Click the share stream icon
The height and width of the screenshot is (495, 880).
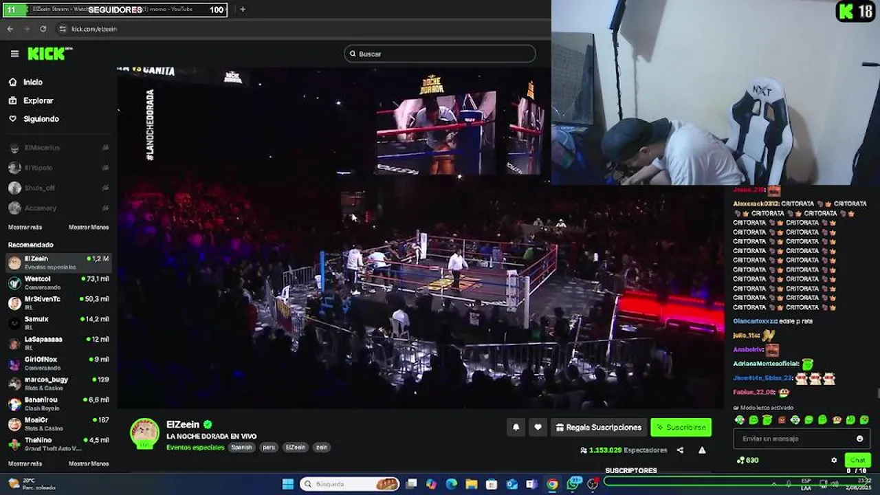click(680, 450)
